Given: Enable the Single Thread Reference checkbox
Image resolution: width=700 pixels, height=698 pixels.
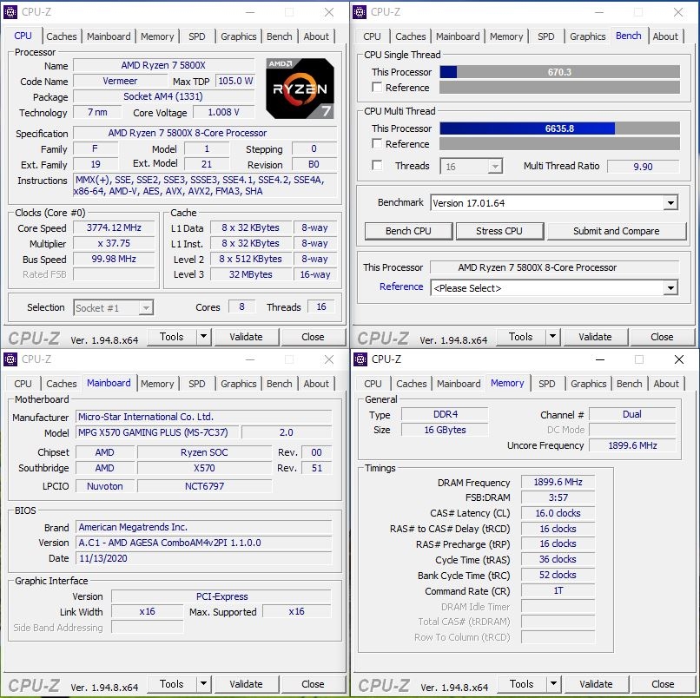Looking at the screenshot, I should point(377,87).
